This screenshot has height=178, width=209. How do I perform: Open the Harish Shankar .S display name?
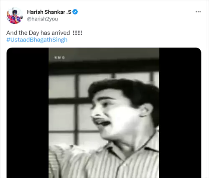pos(49,12)
